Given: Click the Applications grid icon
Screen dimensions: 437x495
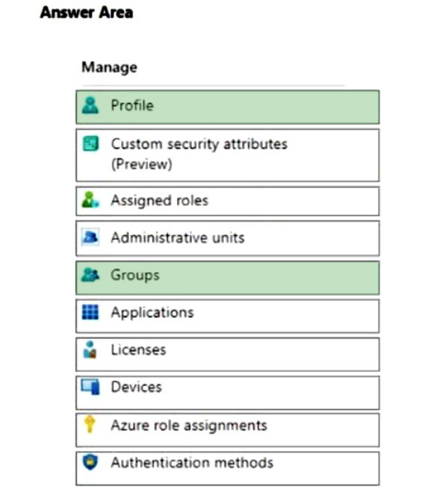Looking at the screenshot, I should (x=90, y=312).
